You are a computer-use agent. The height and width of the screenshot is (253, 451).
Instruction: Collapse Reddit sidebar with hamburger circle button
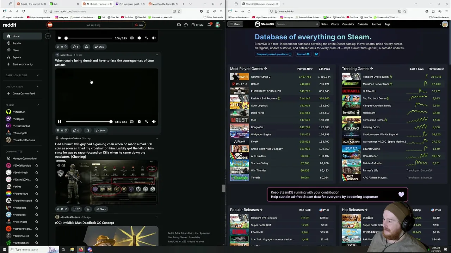click(x=48, y=36)
